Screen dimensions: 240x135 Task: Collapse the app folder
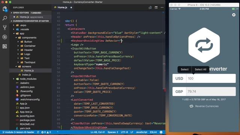tap(22, 33)
